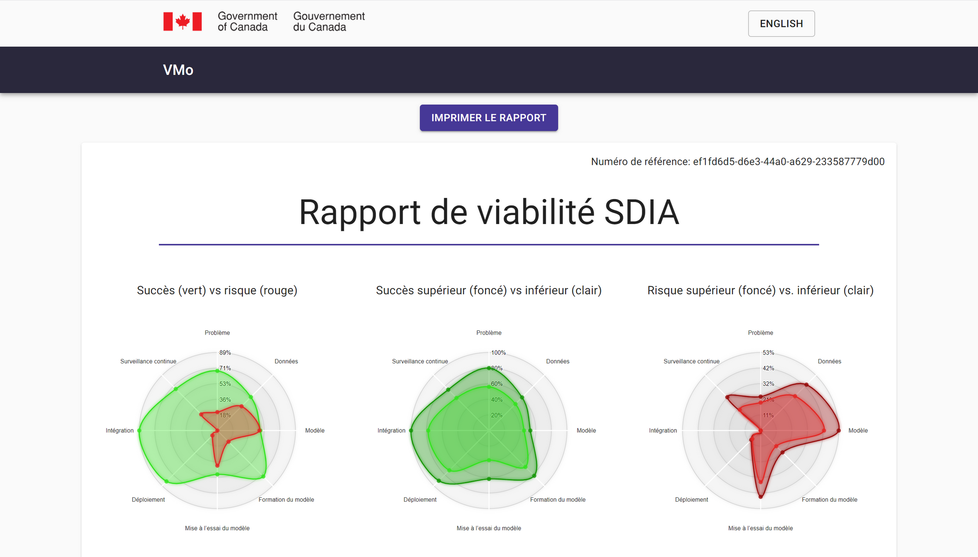Click the Données label on the middle chart

[558, 361]
